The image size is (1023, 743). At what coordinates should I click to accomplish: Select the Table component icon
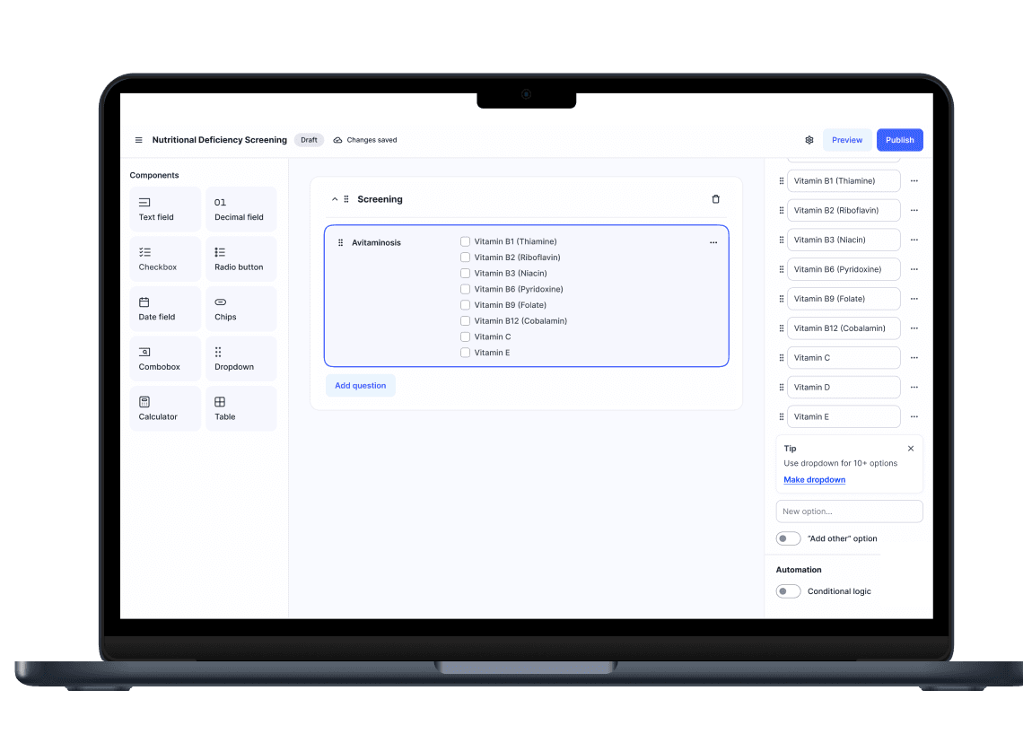click(220, 402)
